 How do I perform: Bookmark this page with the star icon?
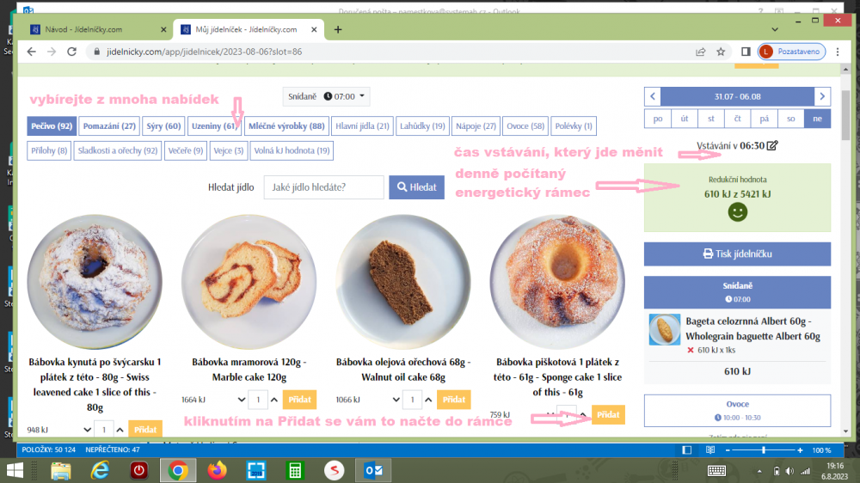[721, 52]
